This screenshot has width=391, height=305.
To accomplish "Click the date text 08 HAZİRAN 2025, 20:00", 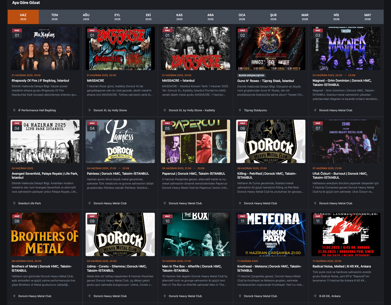I will 26,261.
